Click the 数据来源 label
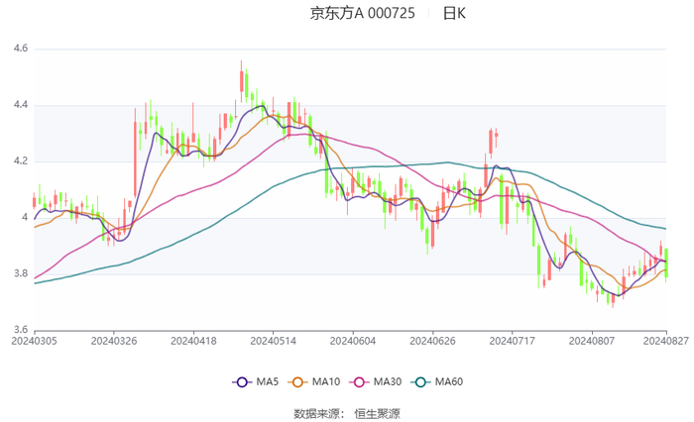 pyautogui.click(x=316, y=414)
